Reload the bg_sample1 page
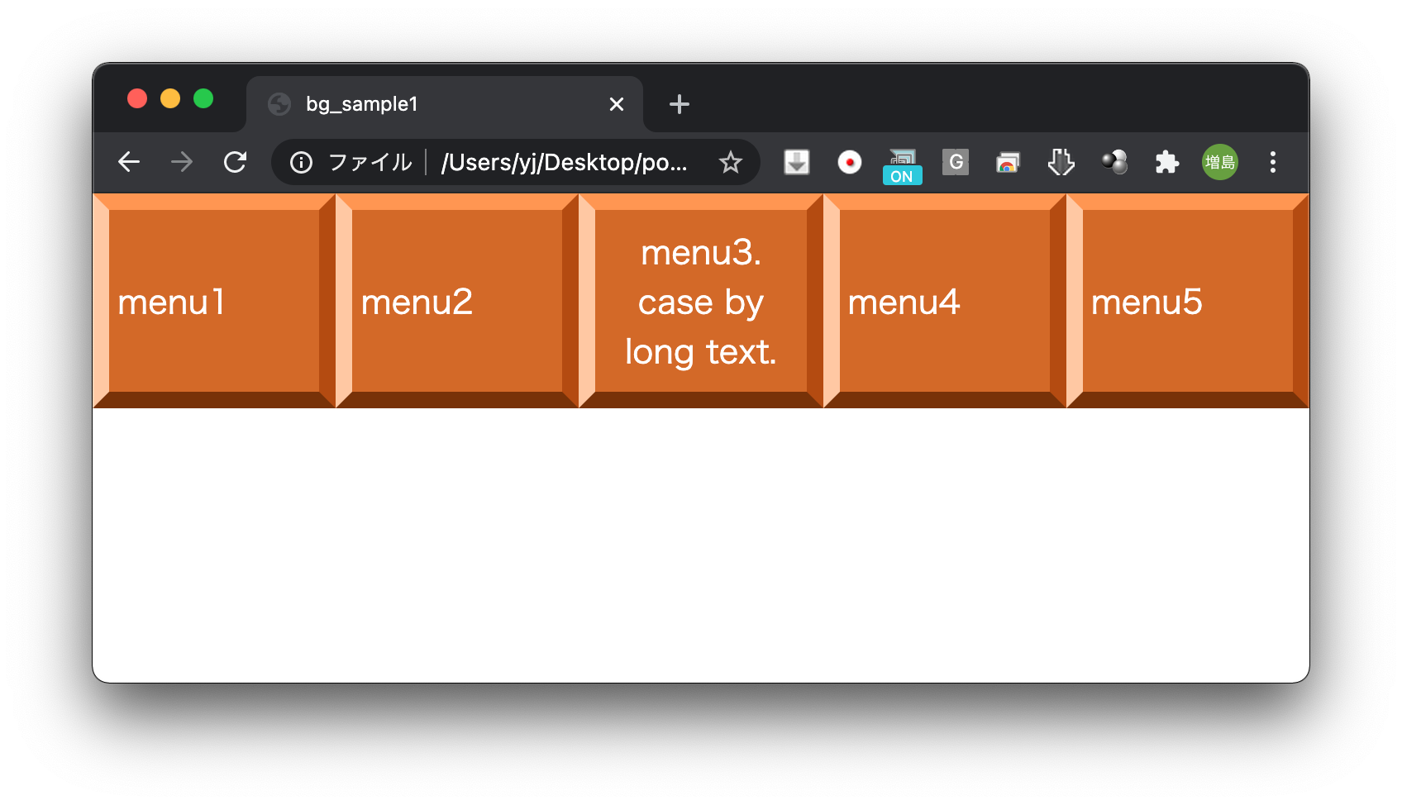The height and width of the screenshot is (805, 1402). pyautogui.click(x=235, y=162)
